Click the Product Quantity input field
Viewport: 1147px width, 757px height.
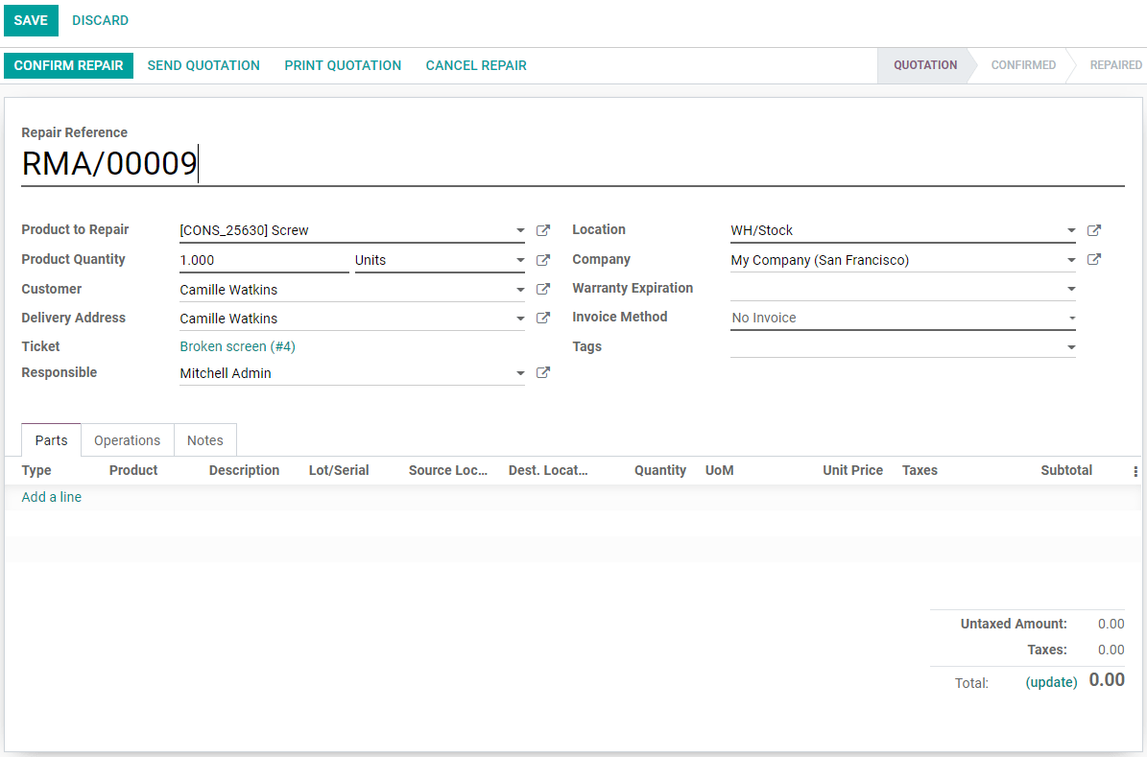(x=263, y=260)
